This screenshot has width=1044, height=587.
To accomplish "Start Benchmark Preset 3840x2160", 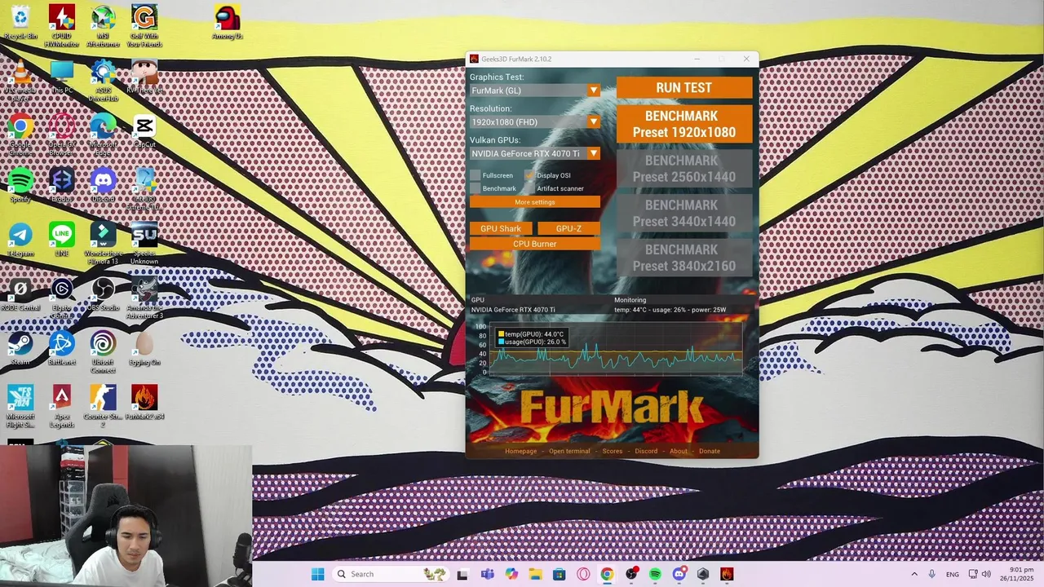I will 684,258.
